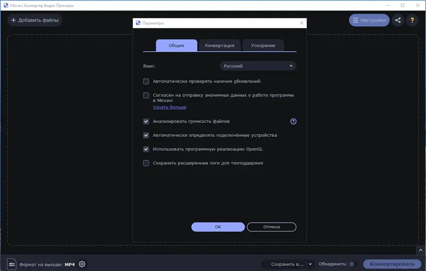Image resolution: width=426 pixels, height=271 pixels.
Task: Maximize the Movavi main window
Action: point(403,5)
